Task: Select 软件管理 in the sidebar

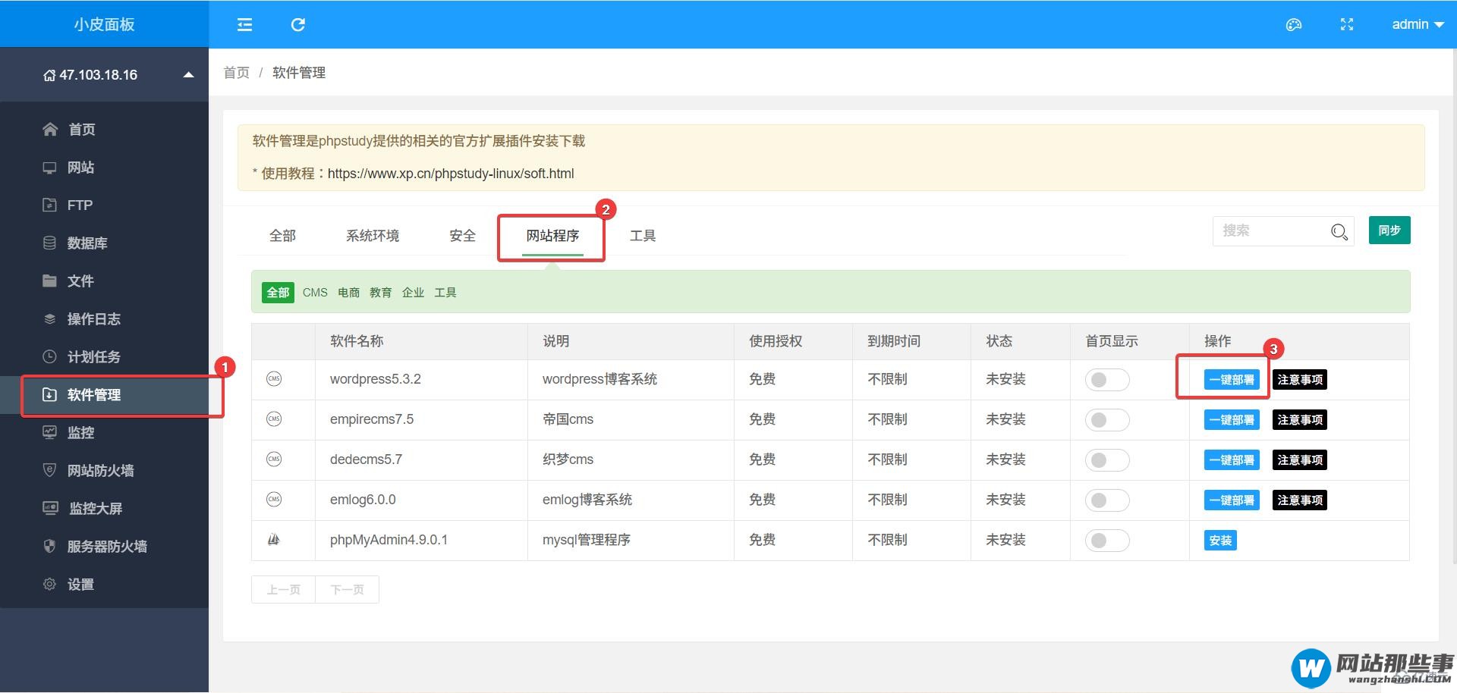Action: coord(104,395)
